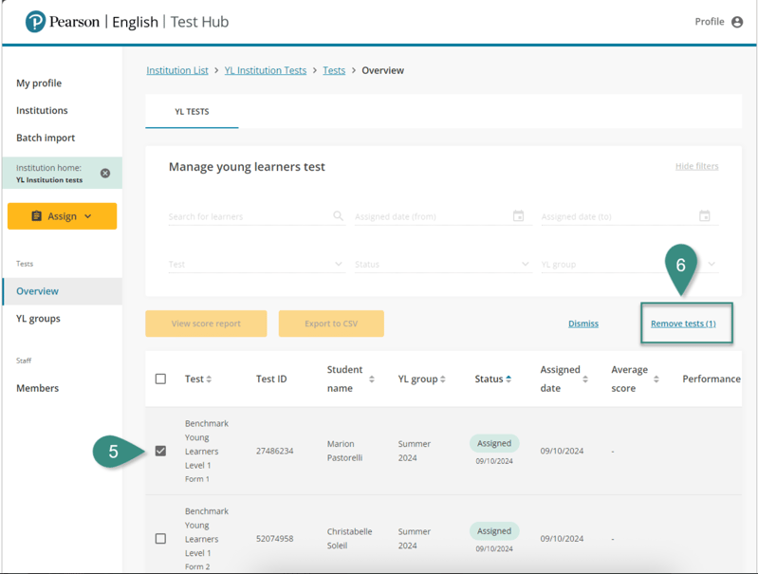Uncheck Marion Pastorelli's test row checkbox
The image size is (758, 574).
tap(160, 451)
